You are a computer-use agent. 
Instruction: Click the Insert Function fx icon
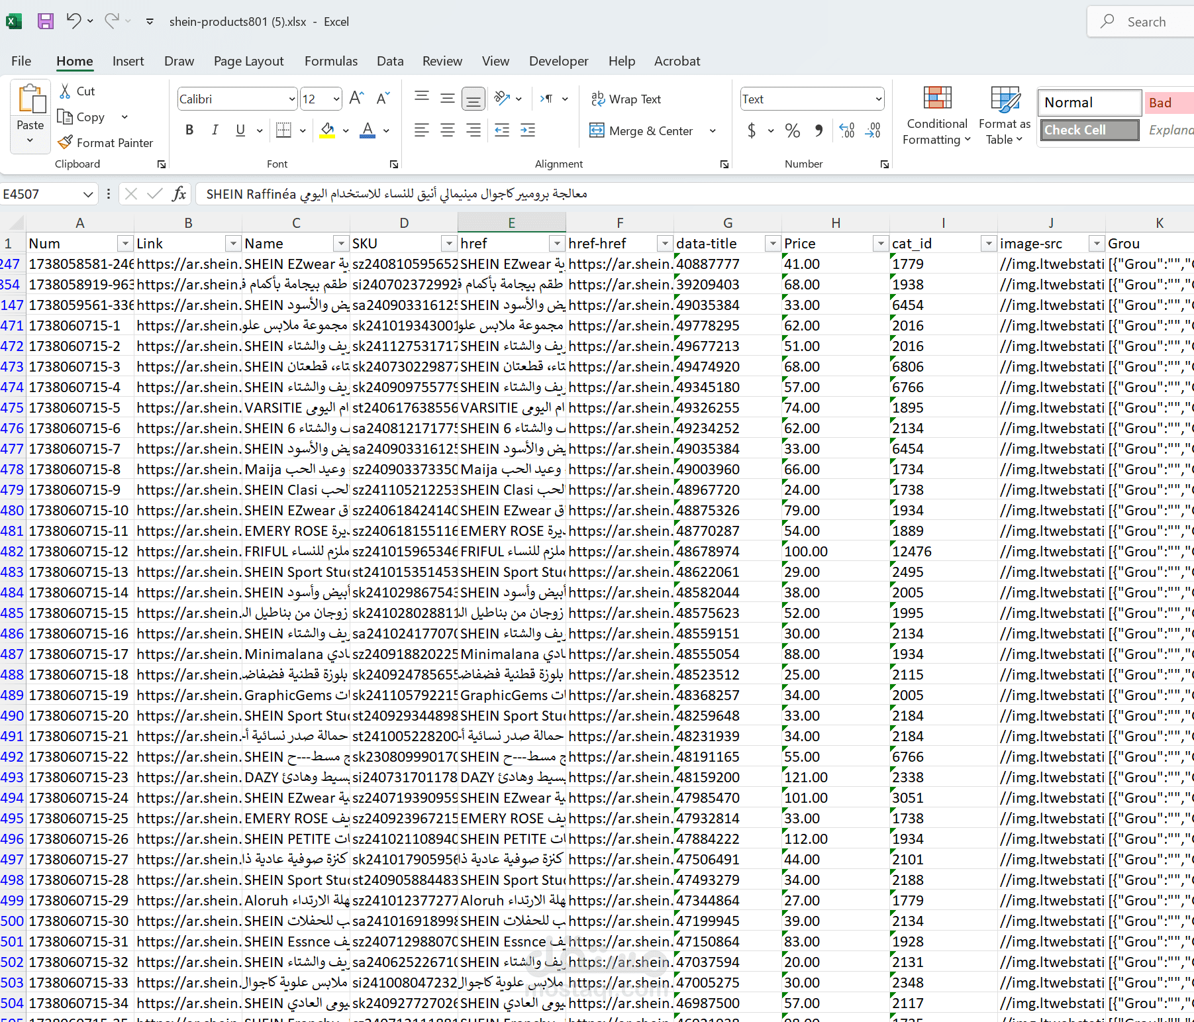(179, 194)
